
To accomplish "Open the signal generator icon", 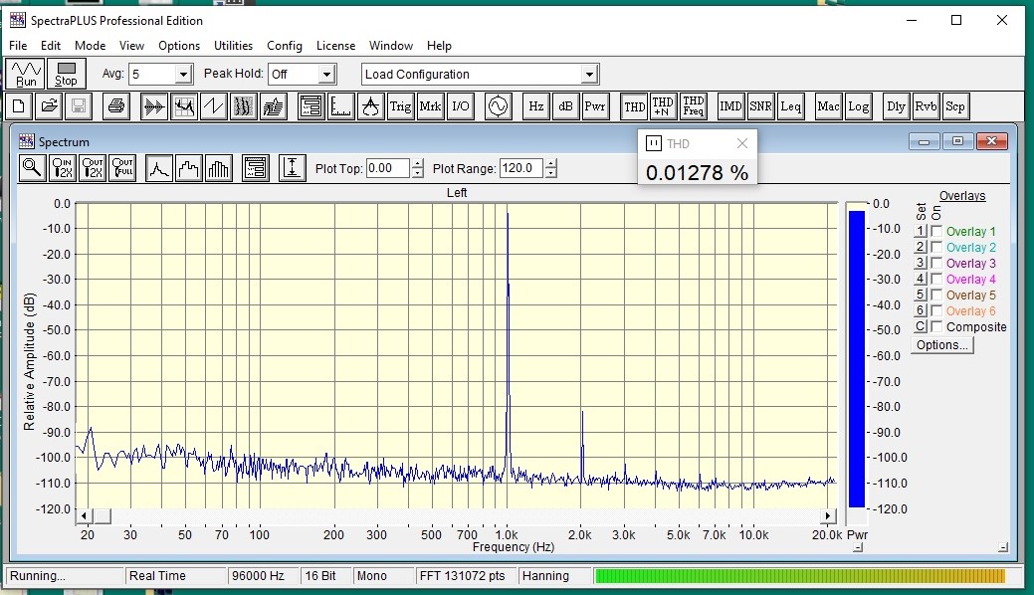I will 498,106.
